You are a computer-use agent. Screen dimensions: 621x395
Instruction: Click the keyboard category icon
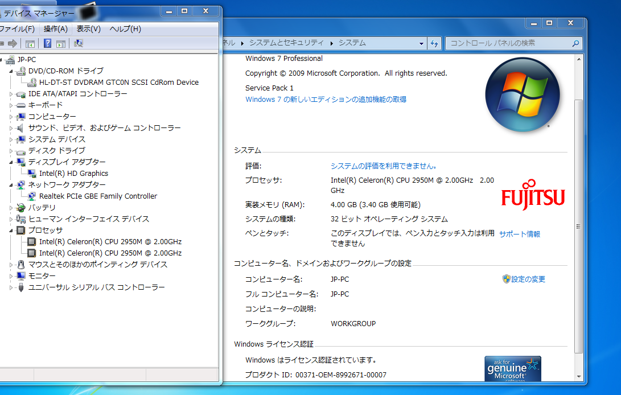click(21, 105)
